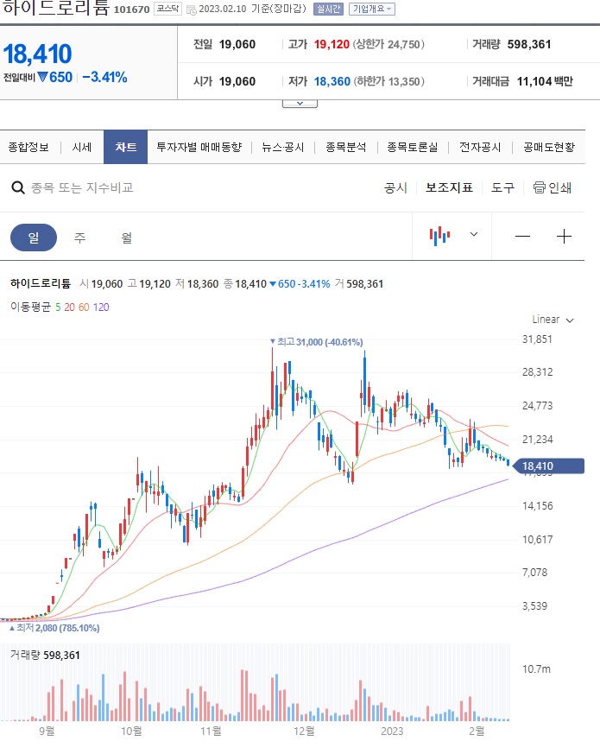Open the 시세 tab
This screenshot has height=754, width=600.
click(x=82, y=147)
